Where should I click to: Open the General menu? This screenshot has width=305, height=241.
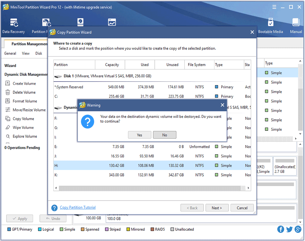click(10, 53)
